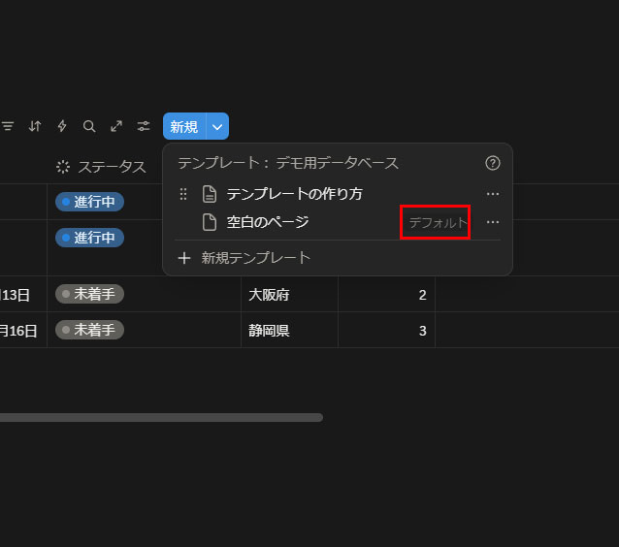
Task: Click drag handle beside テンプレートの作り方
Action: tap(183, 194)
